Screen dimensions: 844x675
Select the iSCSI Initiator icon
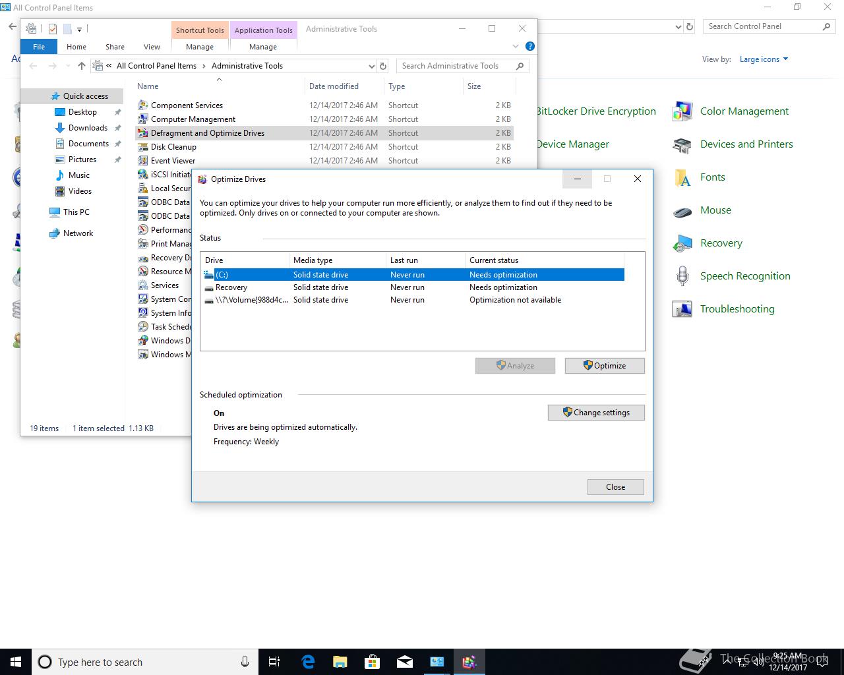pyautogui.click(x=142, y=175)
